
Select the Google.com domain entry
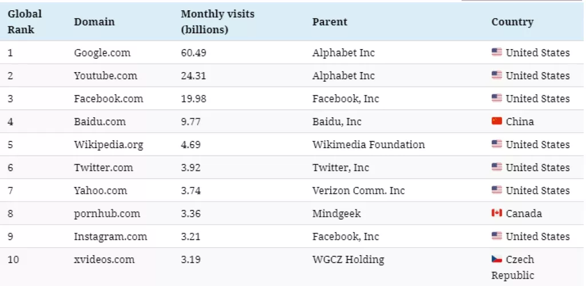point(102,53)
